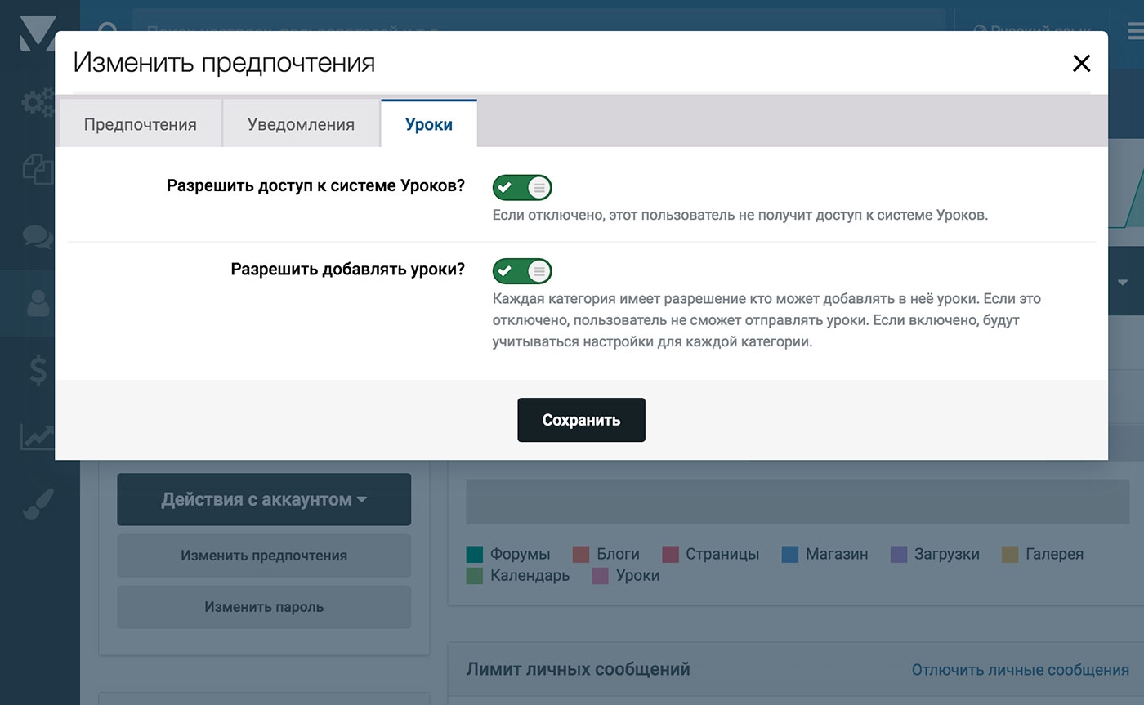Click the content usage progress bar
The image size is (1144, 705).
pyautogui.click(x=798, y=502)
